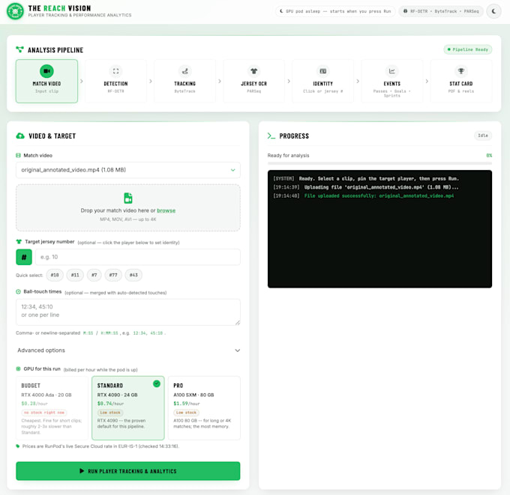Click the Video & Target cloud upload icon
510x495 pixels.
click(x=20, y=136)
